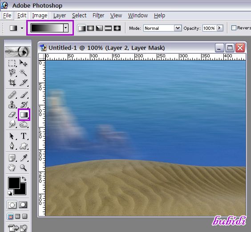Click the ruler origin corner box
251x232 pixels.
[x=42, y=57]
